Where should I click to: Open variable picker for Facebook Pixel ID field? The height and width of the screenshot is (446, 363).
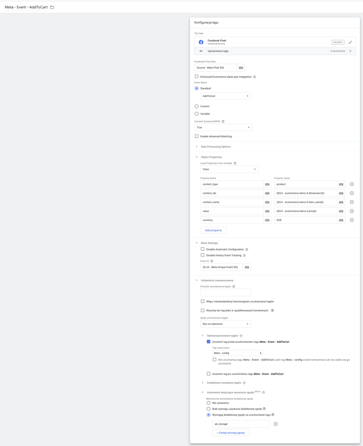[241, 68]
